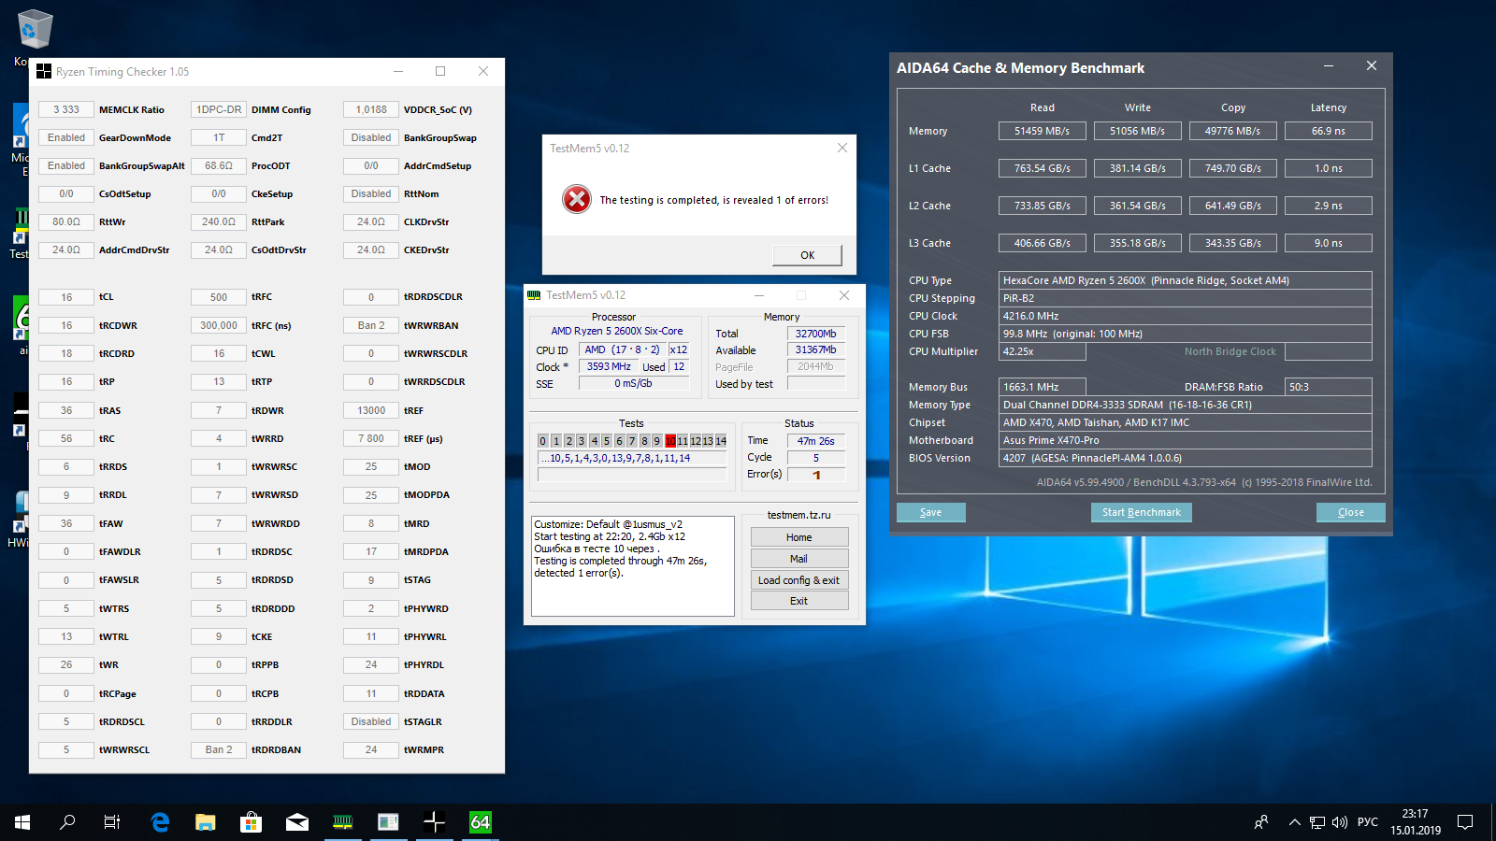Screen dimensions: 1496x841
Task: Save the AIDA64 benchmark results
Action: pyautogui.click(x=930, y=512)
